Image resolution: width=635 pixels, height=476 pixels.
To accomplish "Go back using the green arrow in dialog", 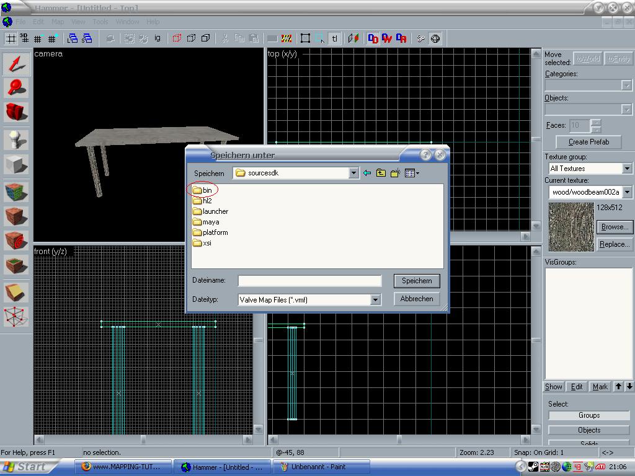I will point(367,174).
